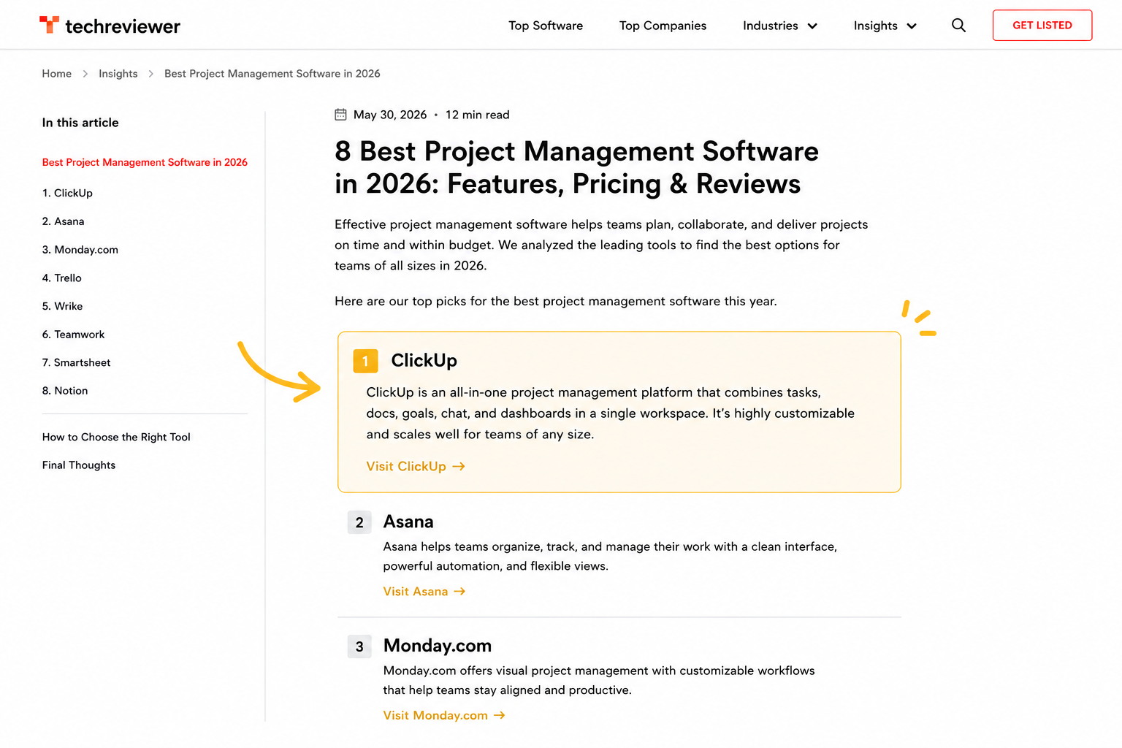Click the GET LISTED button

tap(1042, 26)
